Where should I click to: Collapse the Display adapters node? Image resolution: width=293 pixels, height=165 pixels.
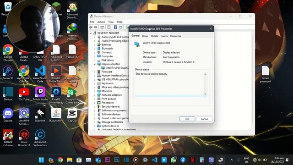point(95,64)
